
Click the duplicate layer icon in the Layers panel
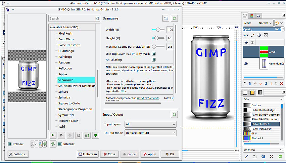266,83
